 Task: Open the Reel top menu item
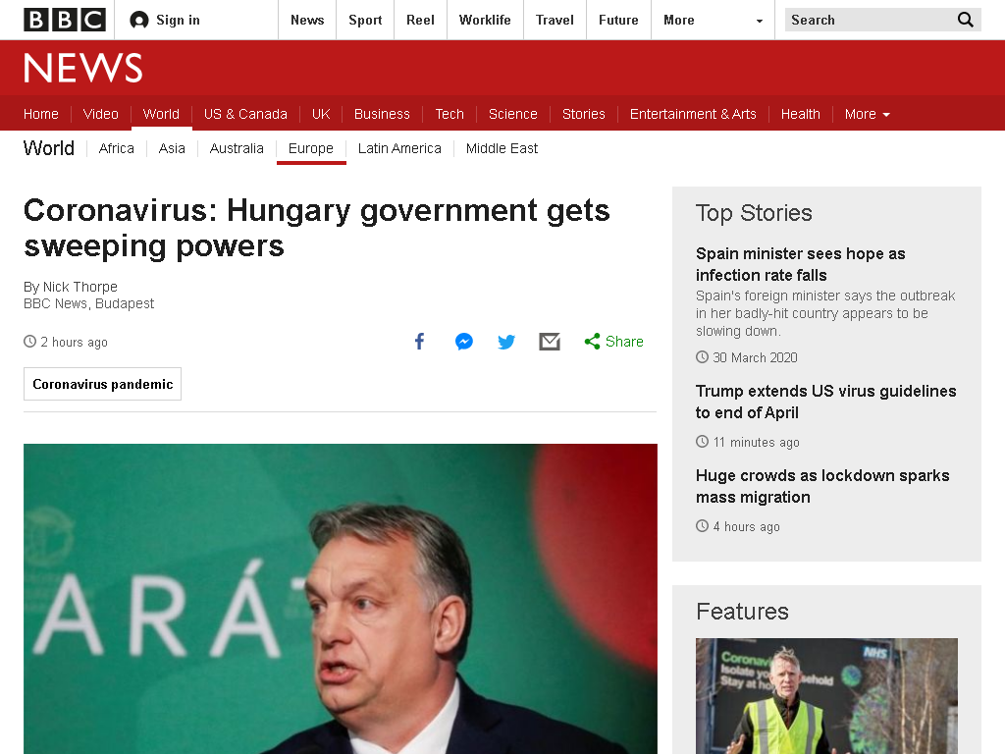click(x=420, y=20)
